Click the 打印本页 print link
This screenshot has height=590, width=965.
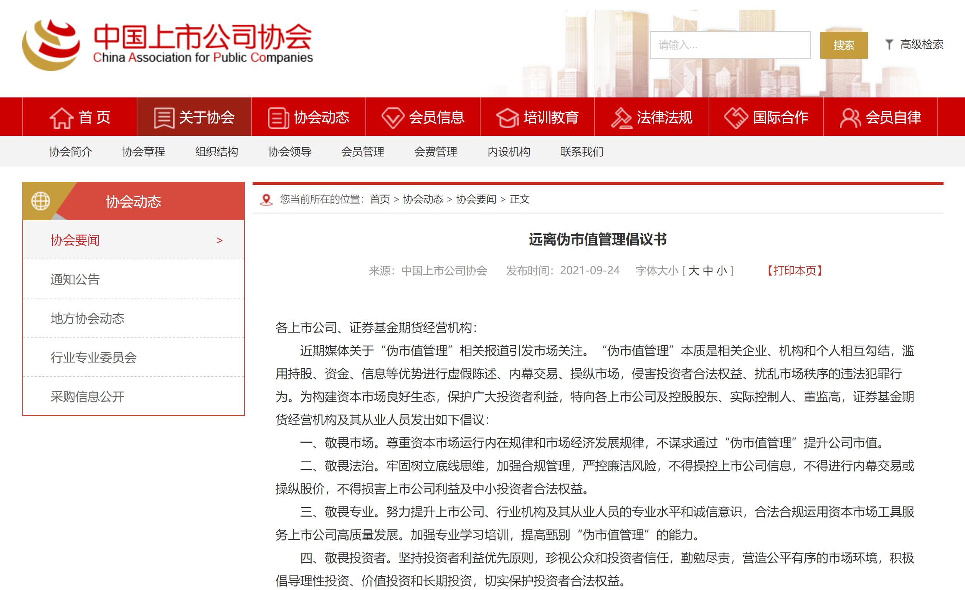click(796, 270)
